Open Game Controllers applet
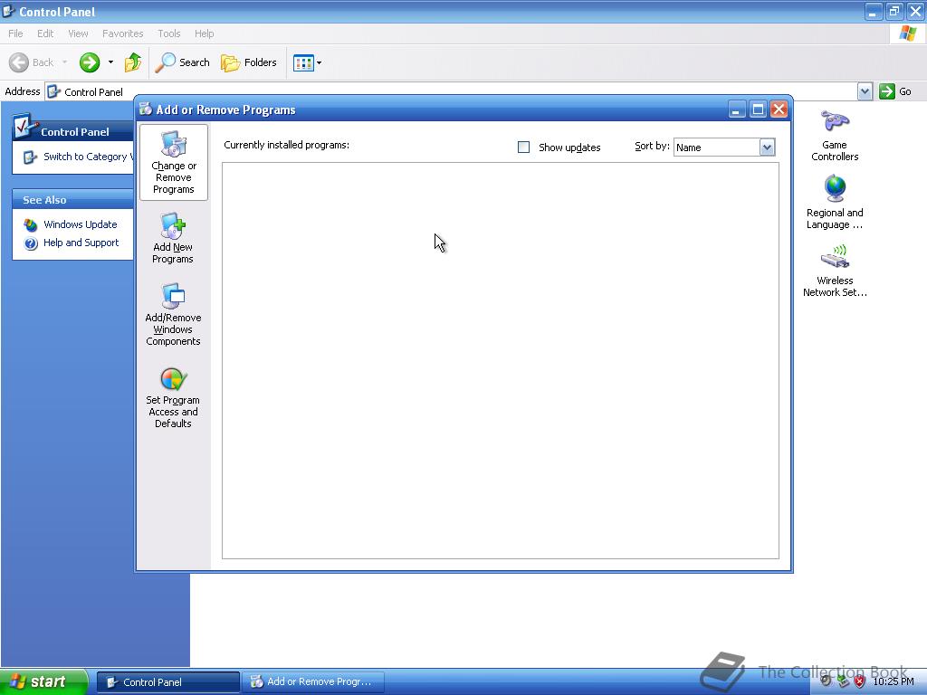Viewport: 927px width, 695px height. click(x=834, y=136)
